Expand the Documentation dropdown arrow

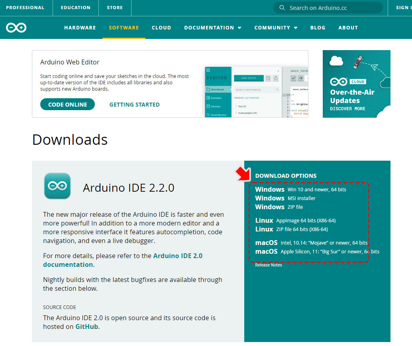pyautogui.click(x=239, y=28)
